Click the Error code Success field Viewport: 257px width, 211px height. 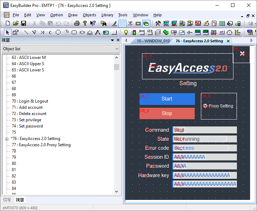tap(205, 148)
